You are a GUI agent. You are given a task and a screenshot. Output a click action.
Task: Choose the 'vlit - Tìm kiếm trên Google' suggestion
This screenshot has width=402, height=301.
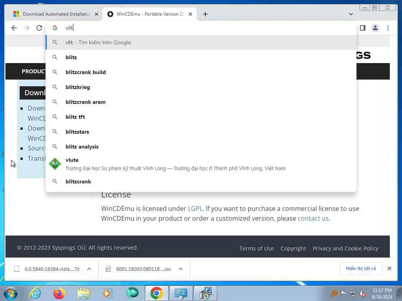click(x=201, y=42)
